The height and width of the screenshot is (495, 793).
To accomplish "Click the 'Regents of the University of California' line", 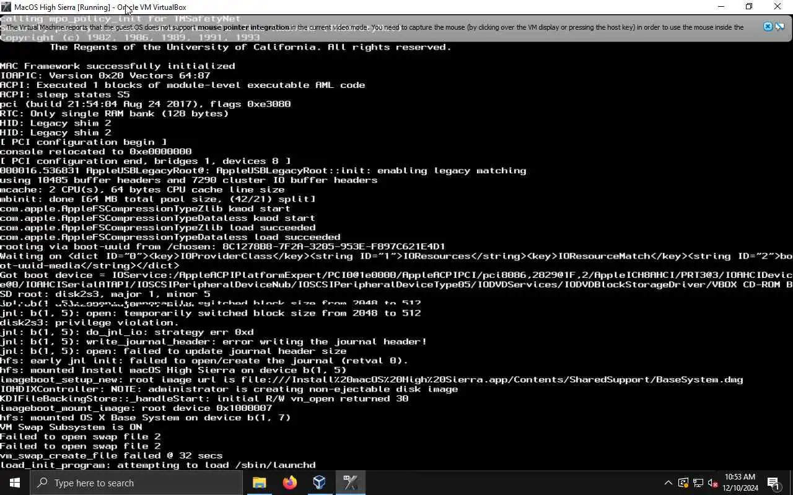I will tap(251, 47).
